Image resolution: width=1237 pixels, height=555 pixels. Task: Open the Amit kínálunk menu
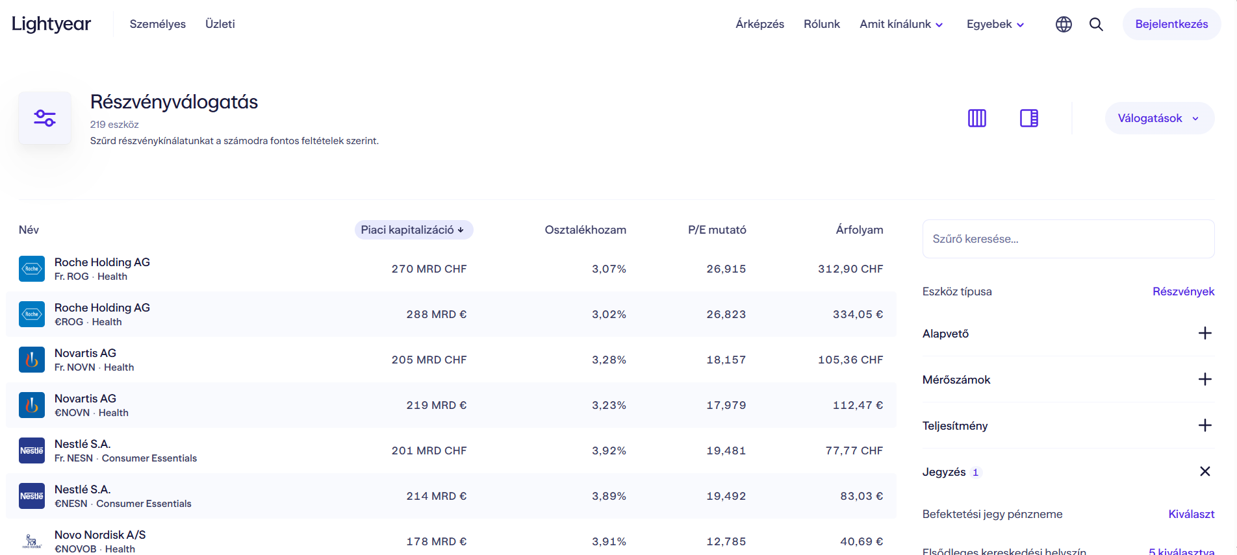coord(901,24)
